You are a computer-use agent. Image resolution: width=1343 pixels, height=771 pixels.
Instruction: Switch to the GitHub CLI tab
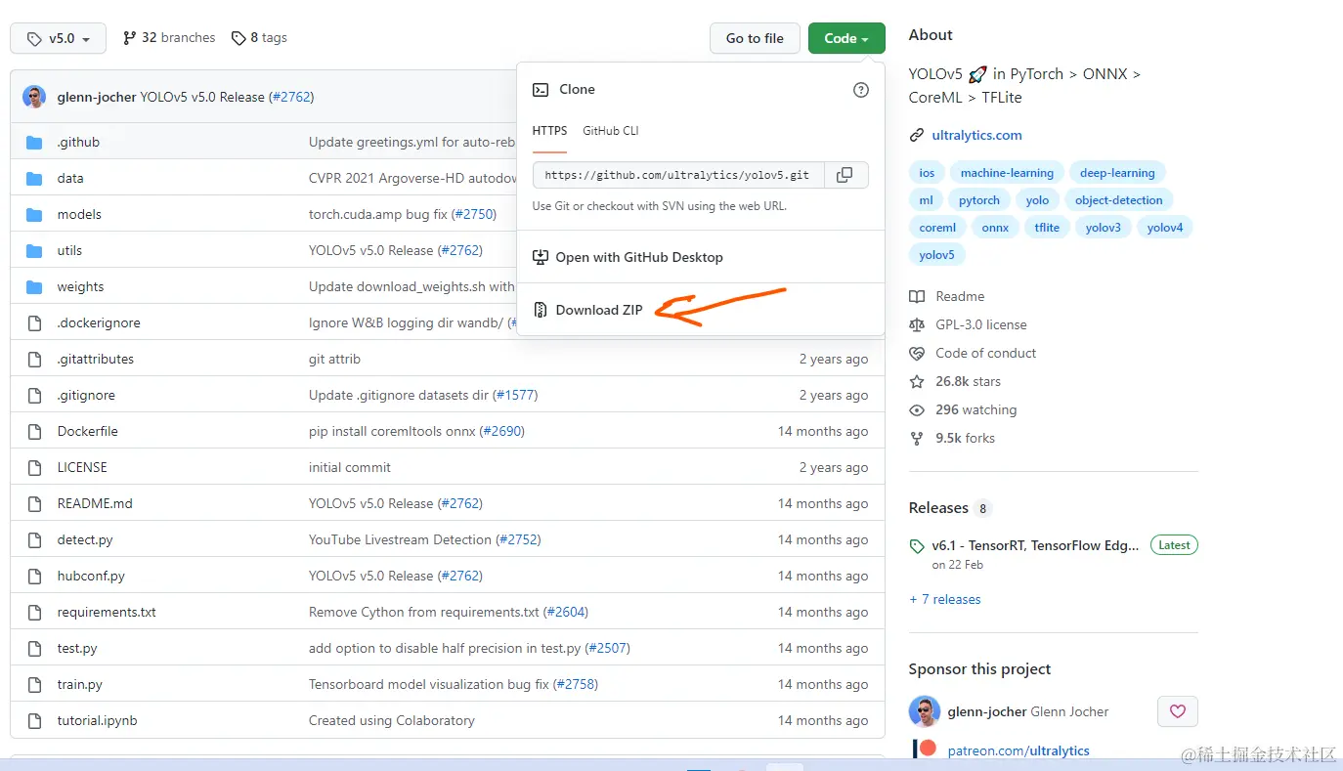[611, 131]
